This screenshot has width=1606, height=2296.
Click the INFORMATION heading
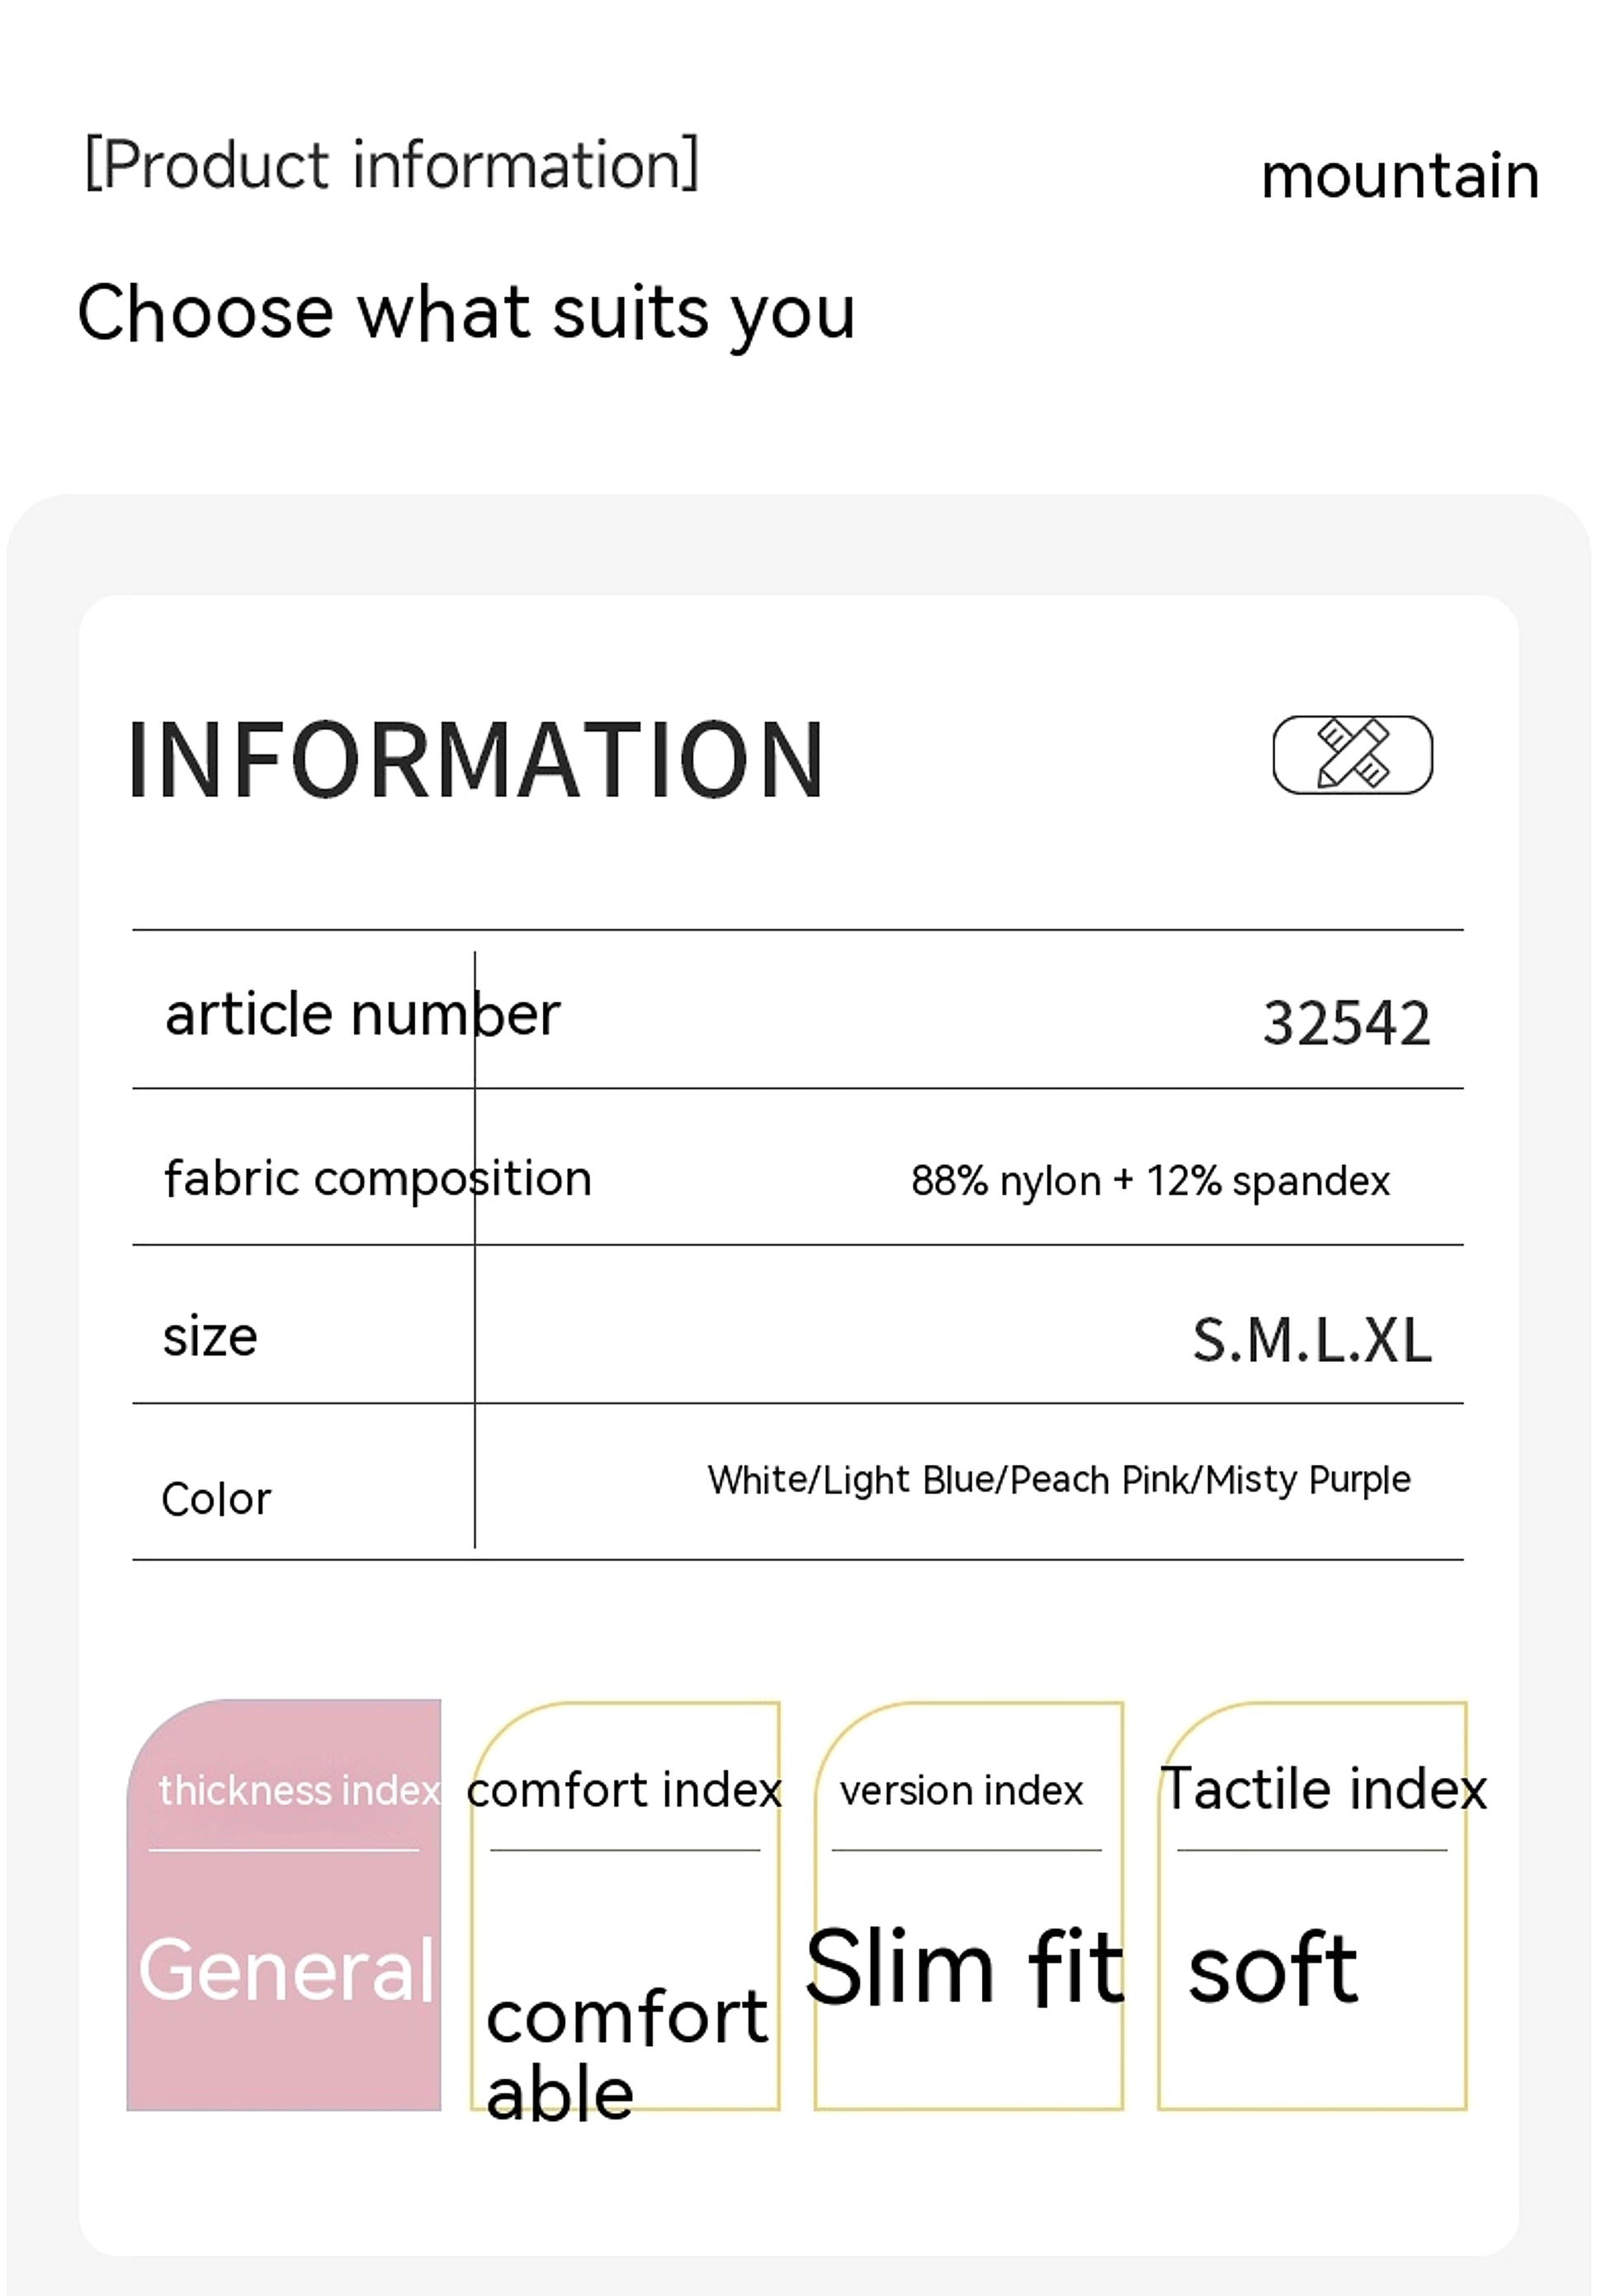click(x=476, y=761)
